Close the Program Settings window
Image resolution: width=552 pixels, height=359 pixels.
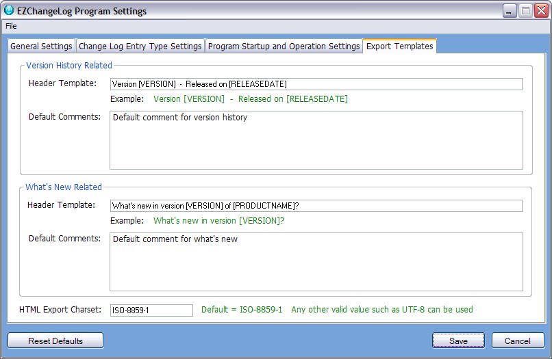pos(541,11)
